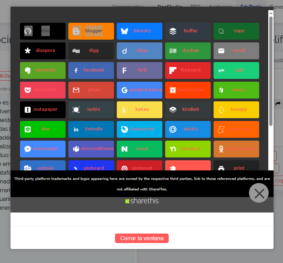Share with diigo
The image size is (283, 263).
coord(140,51)
